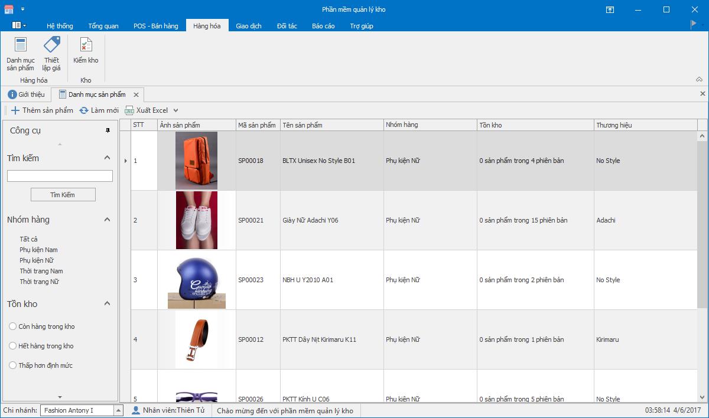Image resolution: width=709 pixels, height=418 pixels.
Task: Open the Báo cáo ribbon tab
Action: pos(323,26)
